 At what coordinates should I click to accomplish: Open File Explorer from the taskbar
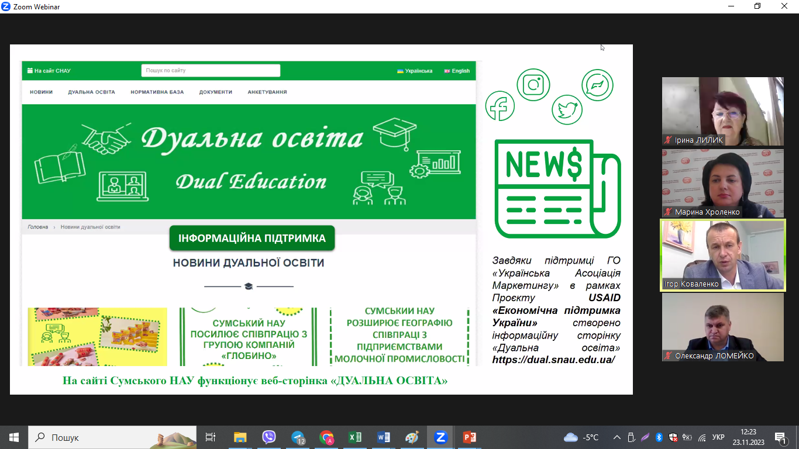click(240, 437)
